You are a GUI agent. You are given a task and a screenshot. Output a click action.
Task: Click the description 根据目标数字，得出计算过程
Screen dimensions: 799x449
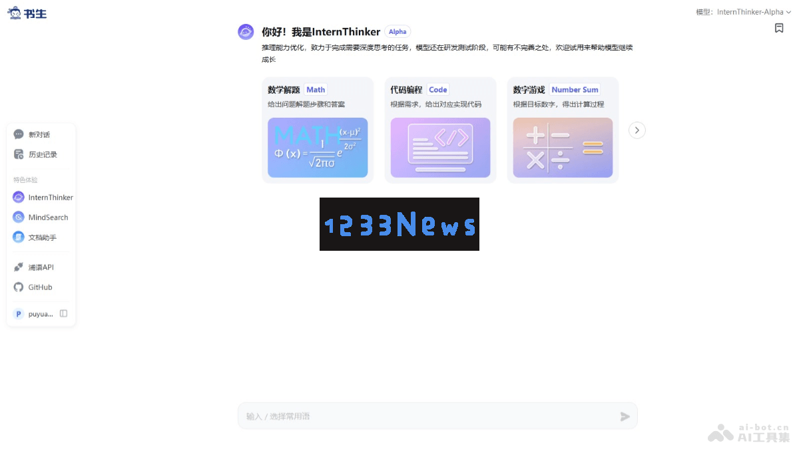click(x=558, y=104)
